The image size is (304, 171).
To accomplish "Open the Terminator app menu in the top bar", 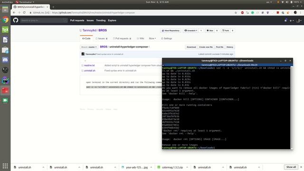I will pos(25,2).
